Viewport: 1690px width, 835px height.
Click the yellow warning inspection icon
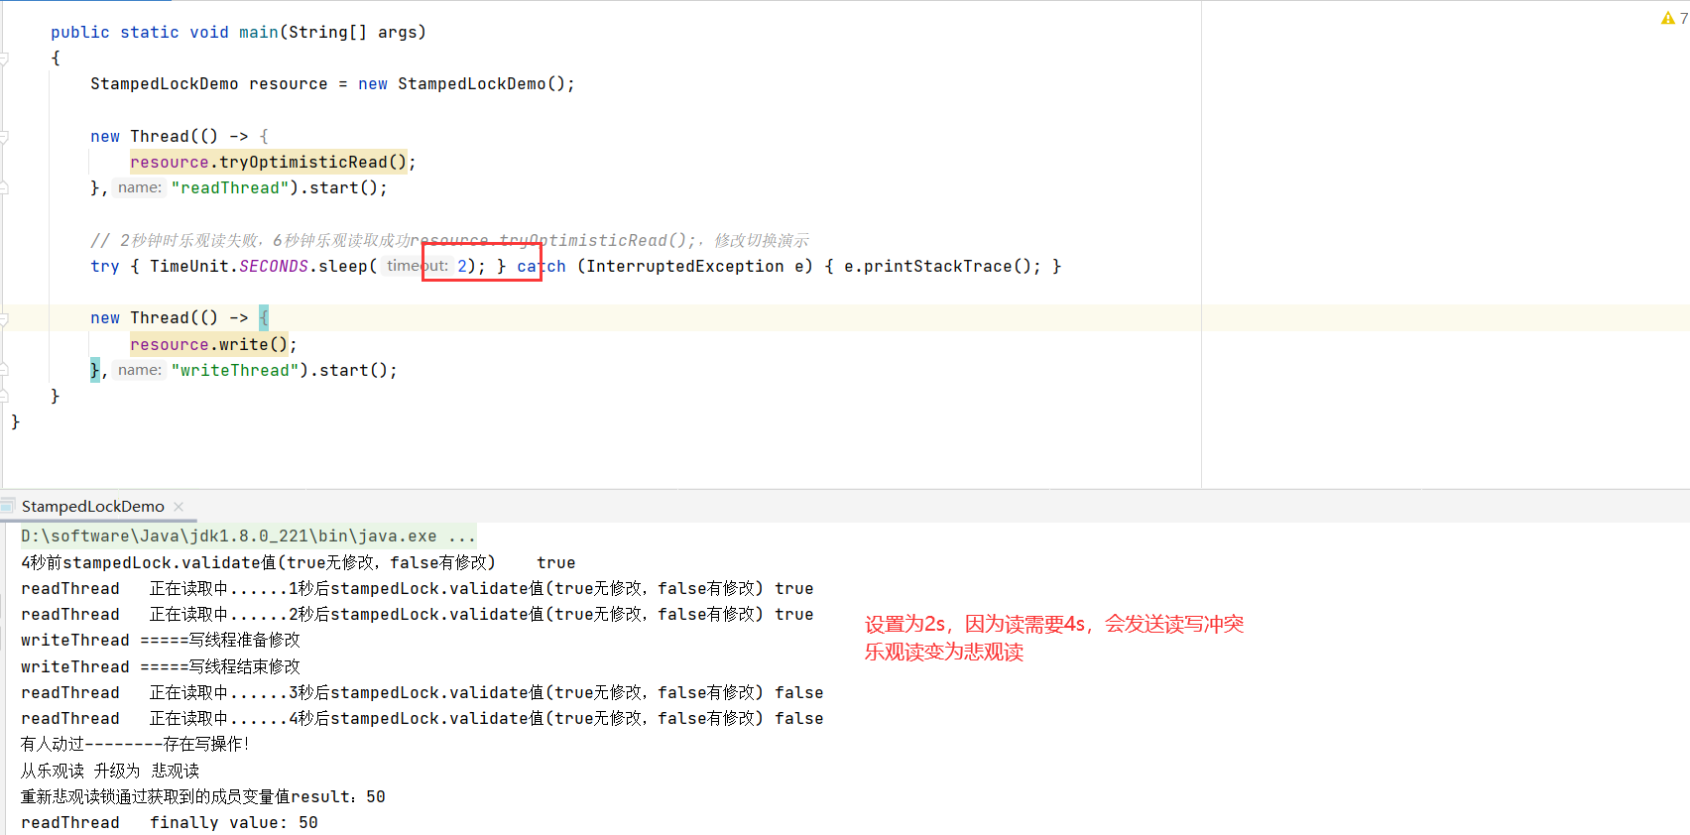coord(1667,18)
